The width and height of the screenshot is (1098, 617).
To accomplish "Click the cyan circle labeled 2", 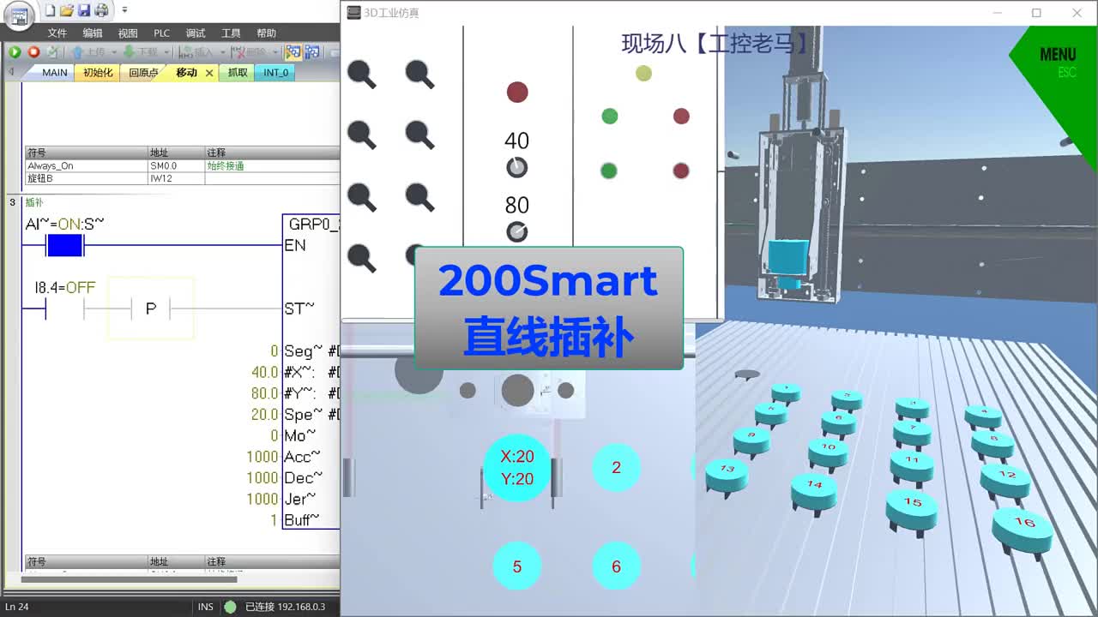I will click(x=616, y=468).
